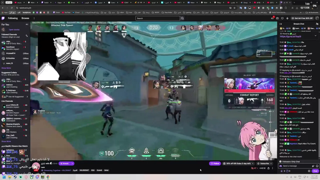Open Prime loot crown icon
Viewport: 320px width, 180px height.
click(x=272, y=18)
